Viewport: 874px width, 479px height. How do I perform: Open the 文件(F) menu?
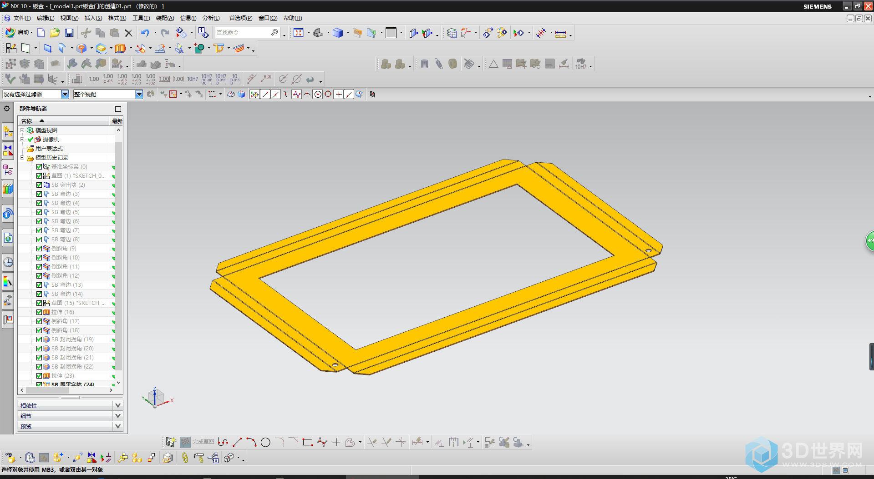(x=22, y=18)
